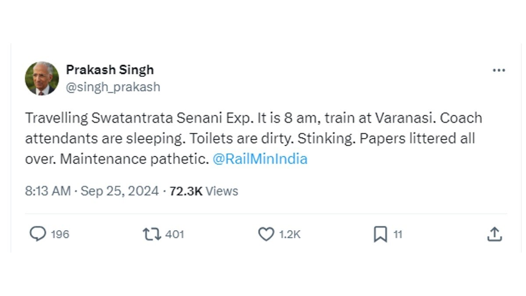Click the Sep 25, 2024 date
Screen dimensions: 526x296
120,191
